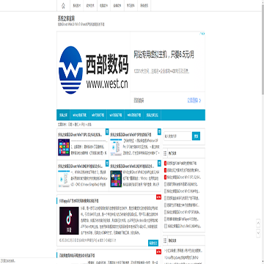Open Ghost Win7 SP1 featured card title
The image size is (264, 264).
click(x=80, y=135)
